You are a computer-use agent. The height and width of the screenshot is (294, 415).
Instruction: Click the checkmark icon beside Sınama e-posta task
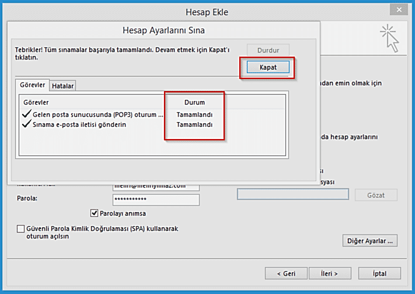26,123
